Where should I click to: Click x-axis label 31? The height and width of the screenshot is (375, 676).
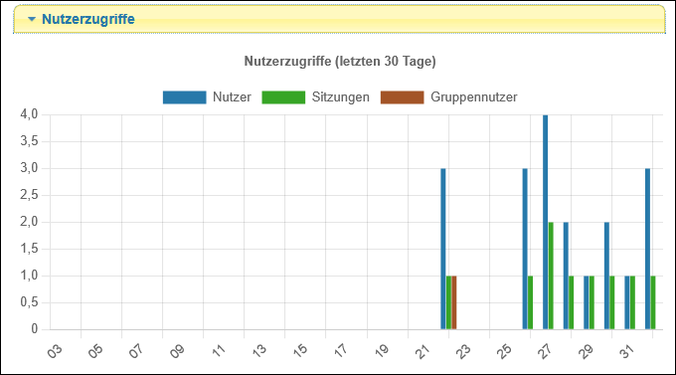pos(627,350)
